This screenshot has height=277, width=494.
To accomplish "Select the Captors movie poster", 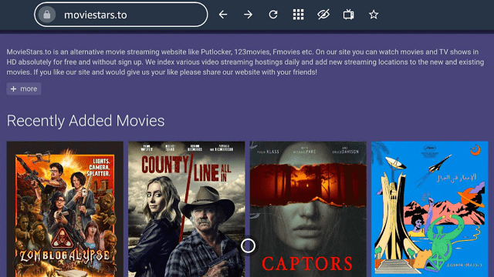I will [308, 209].
